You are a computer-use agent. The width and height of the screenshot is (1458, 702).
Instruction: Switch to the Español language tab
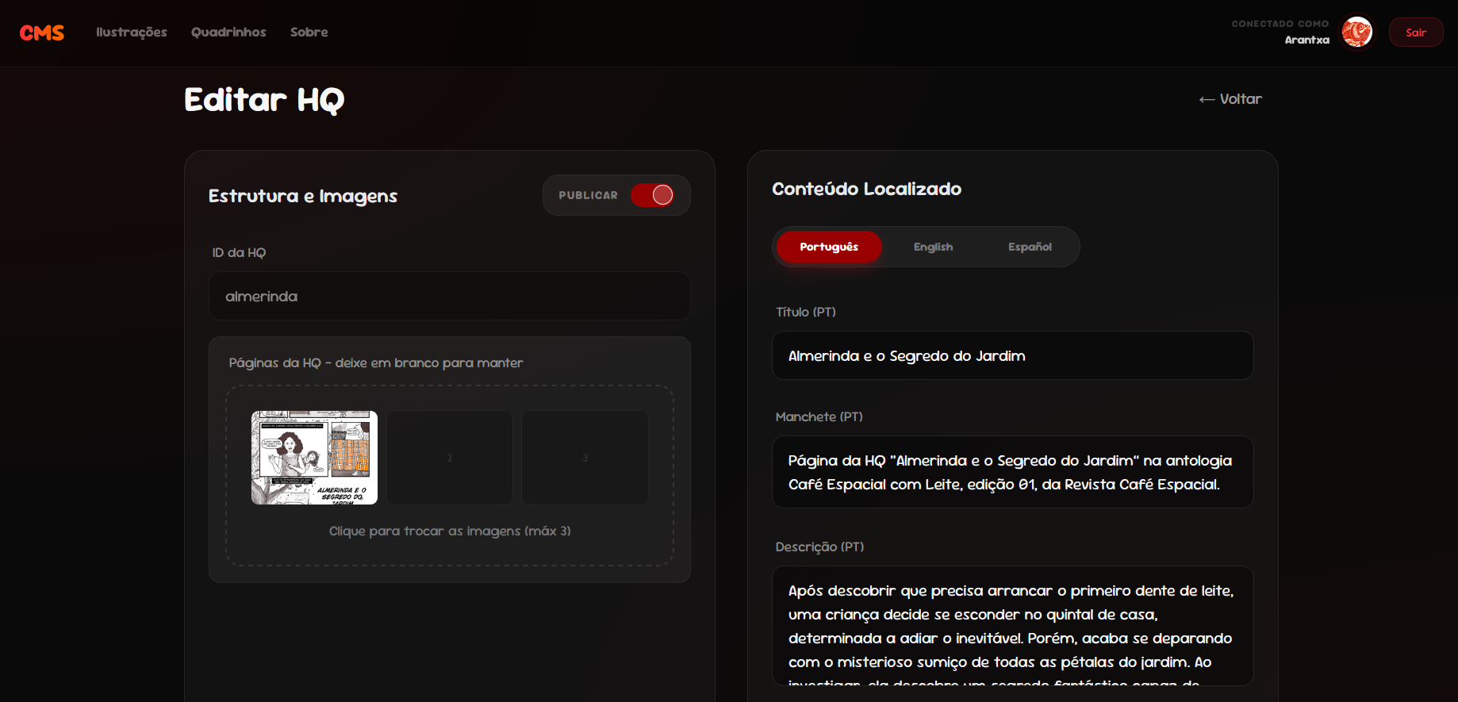1030,247
